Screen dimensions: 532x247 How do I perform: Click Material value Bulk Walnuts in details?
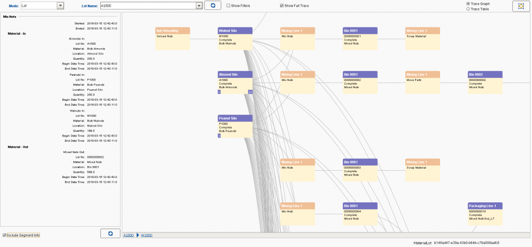tap(96, 121)
